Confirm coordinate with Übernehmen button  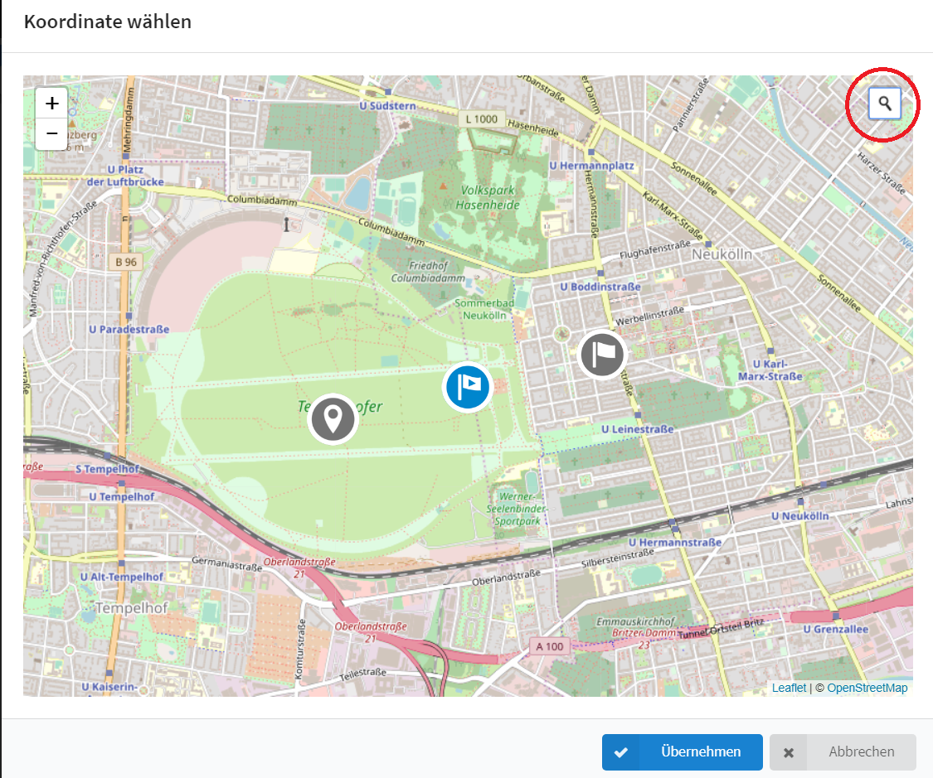(x=682, y=751)
